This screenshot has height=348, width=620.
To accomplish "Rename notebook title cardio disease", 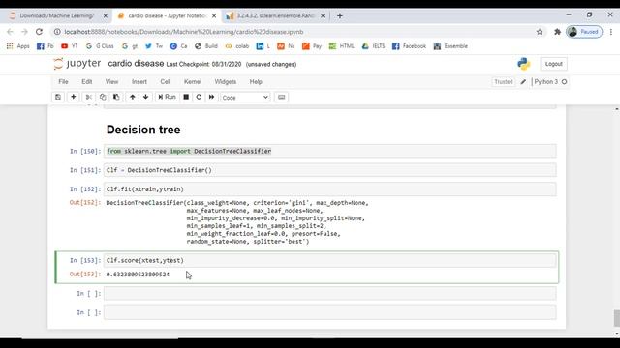I will [x=136, y=64].
